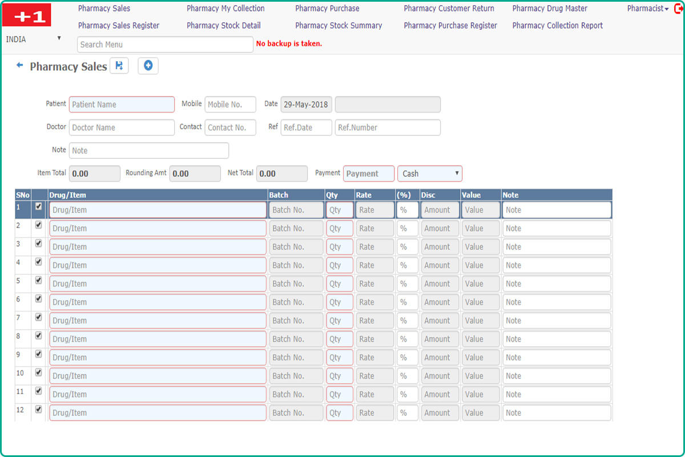
Task: Go to Pharmacy Purchase Register
Action: coord(450,25)
